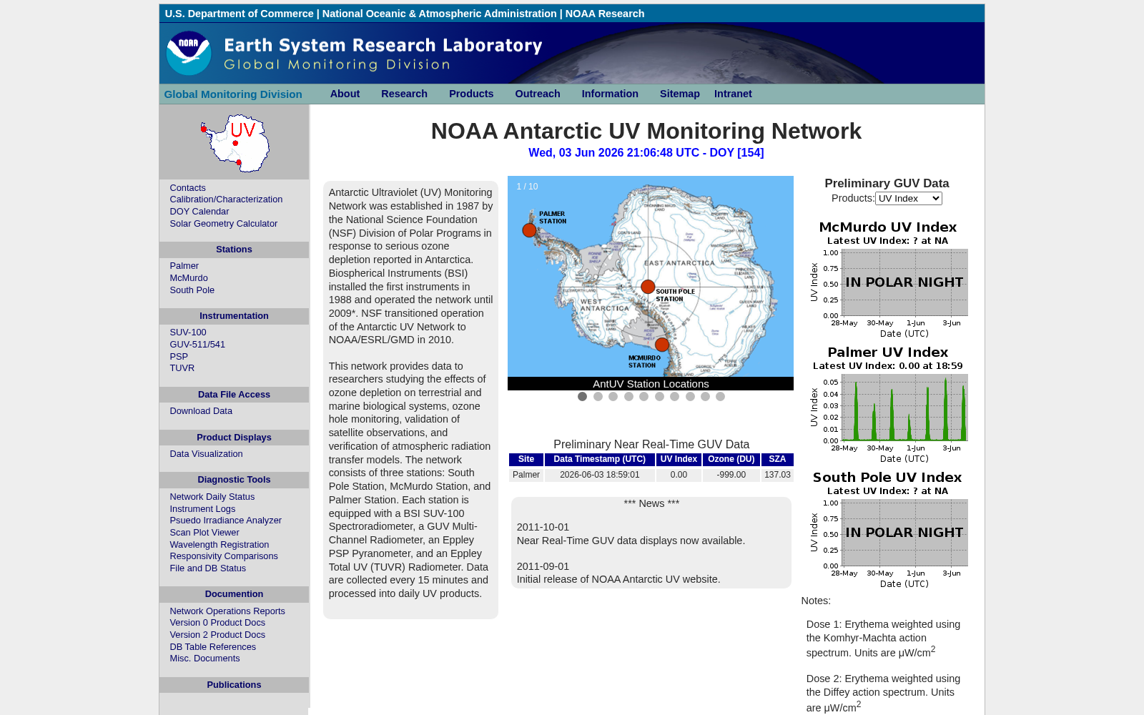Click the Publications section heading

click(234, 685)
